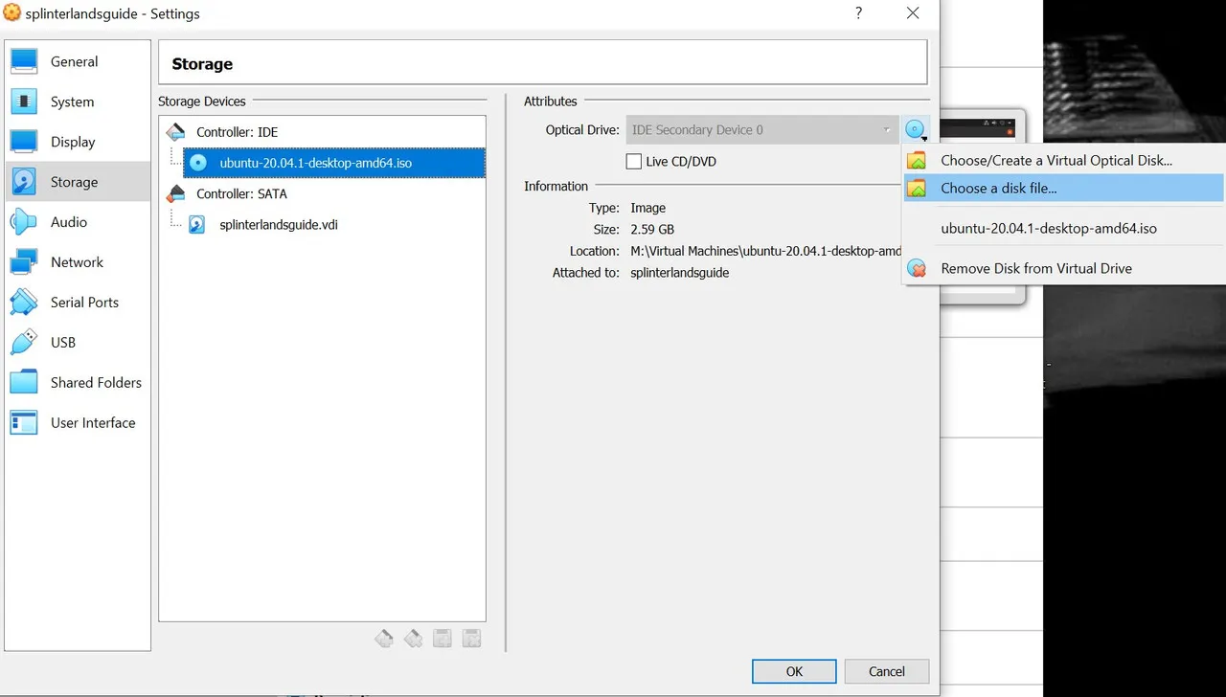This screenshot has height=697, width=1226.
Task: Click the Remove Disk red-cross disc icon
Action: click(917, 268)
